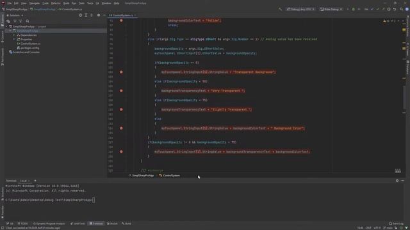Toggle breakpoint on the "Yellow" assignment line

(121, 20)
